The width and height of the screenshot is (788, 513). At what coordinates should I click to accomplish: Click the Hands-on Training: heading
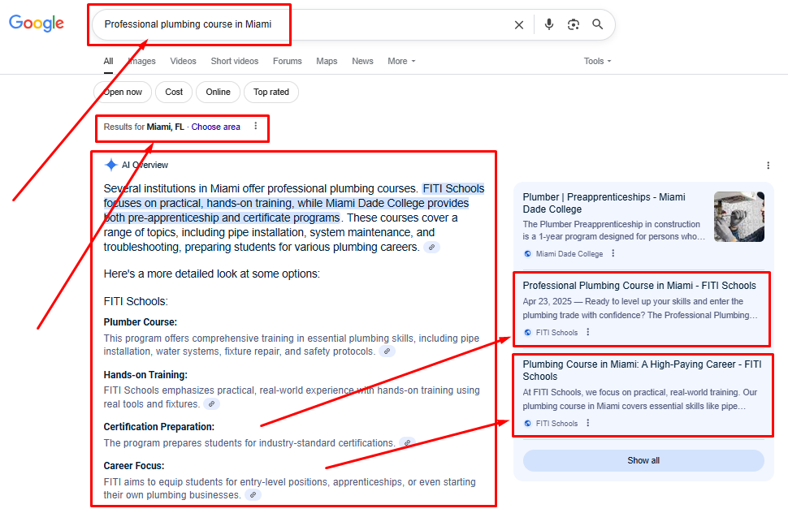tap(145, 375)
